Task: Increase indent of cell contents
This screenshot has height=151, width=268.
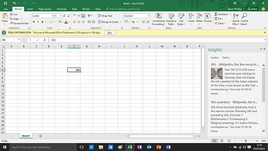Action: pos(93,22)
